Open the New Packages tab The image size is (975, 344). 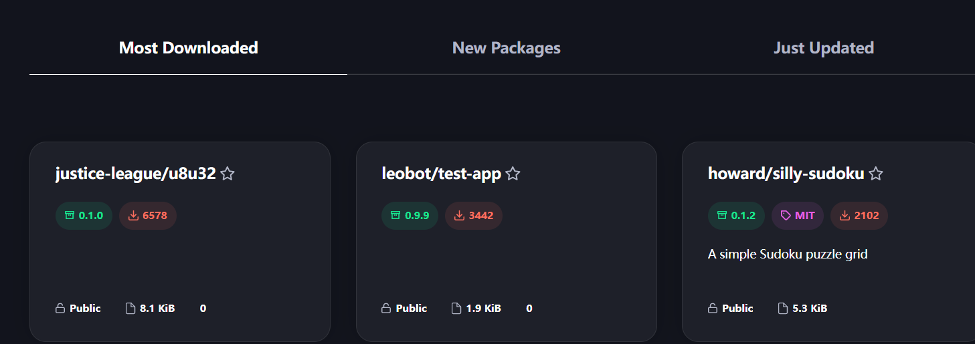click(506, 48)
